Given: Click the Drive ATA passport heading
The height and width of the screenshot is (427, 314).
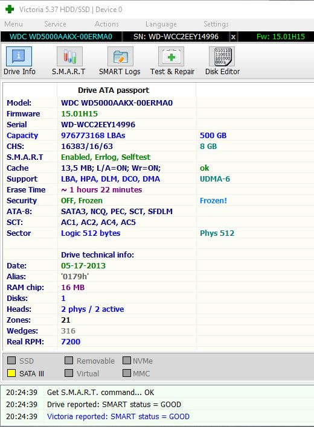Looking at the screenshot, I should [114, 90].
